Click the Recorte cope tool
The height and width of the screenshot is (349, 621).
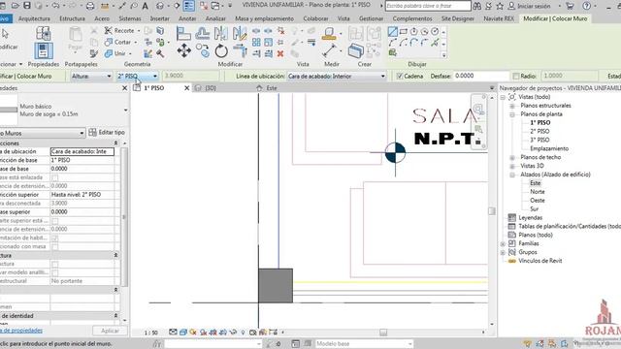point(119,30)
